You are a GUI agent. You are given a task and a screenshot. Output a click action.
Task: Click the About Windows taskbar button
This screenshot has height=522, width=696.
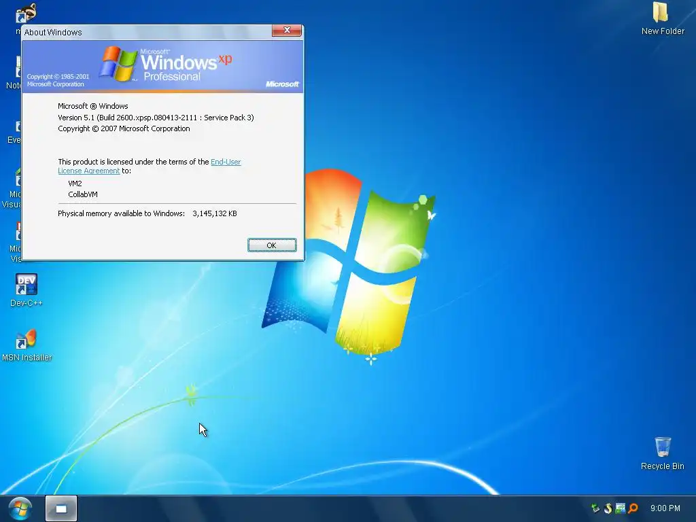61,508
